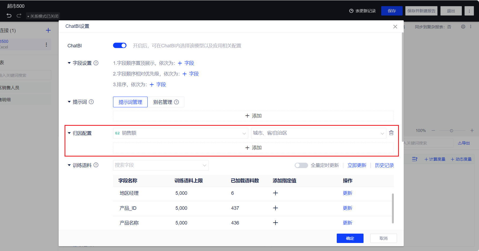The image size is (479, 251).
Task: Enable the 全量定时更新 toggle
Action: (301, 165)
